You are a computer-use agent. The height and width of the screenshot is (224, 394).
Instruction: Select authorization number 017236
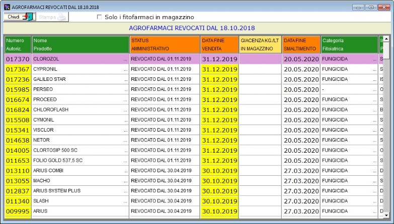pyautogui.click(x=18, y=79)
